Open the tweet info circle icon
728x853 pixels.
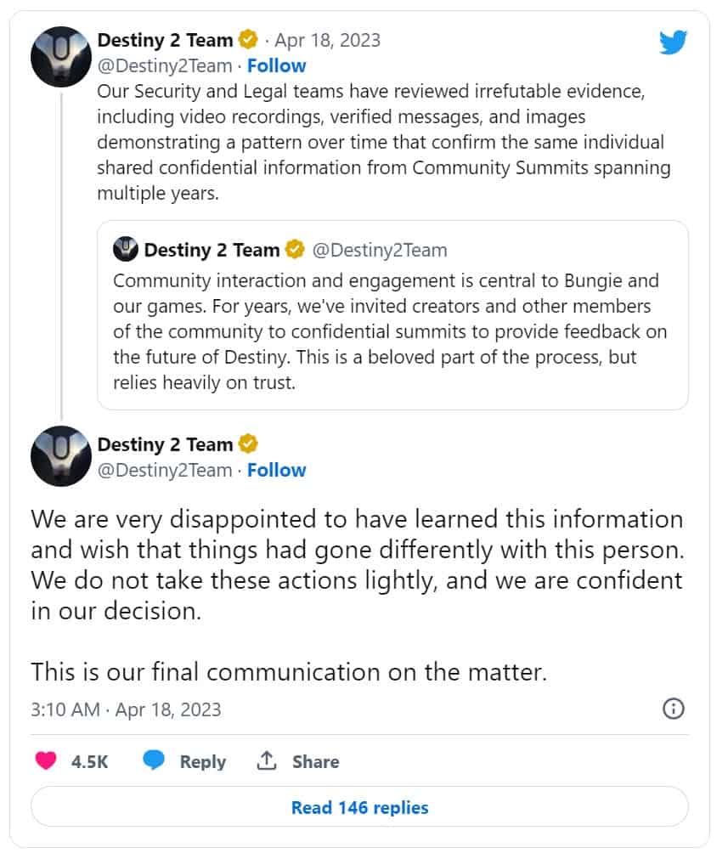673,709
